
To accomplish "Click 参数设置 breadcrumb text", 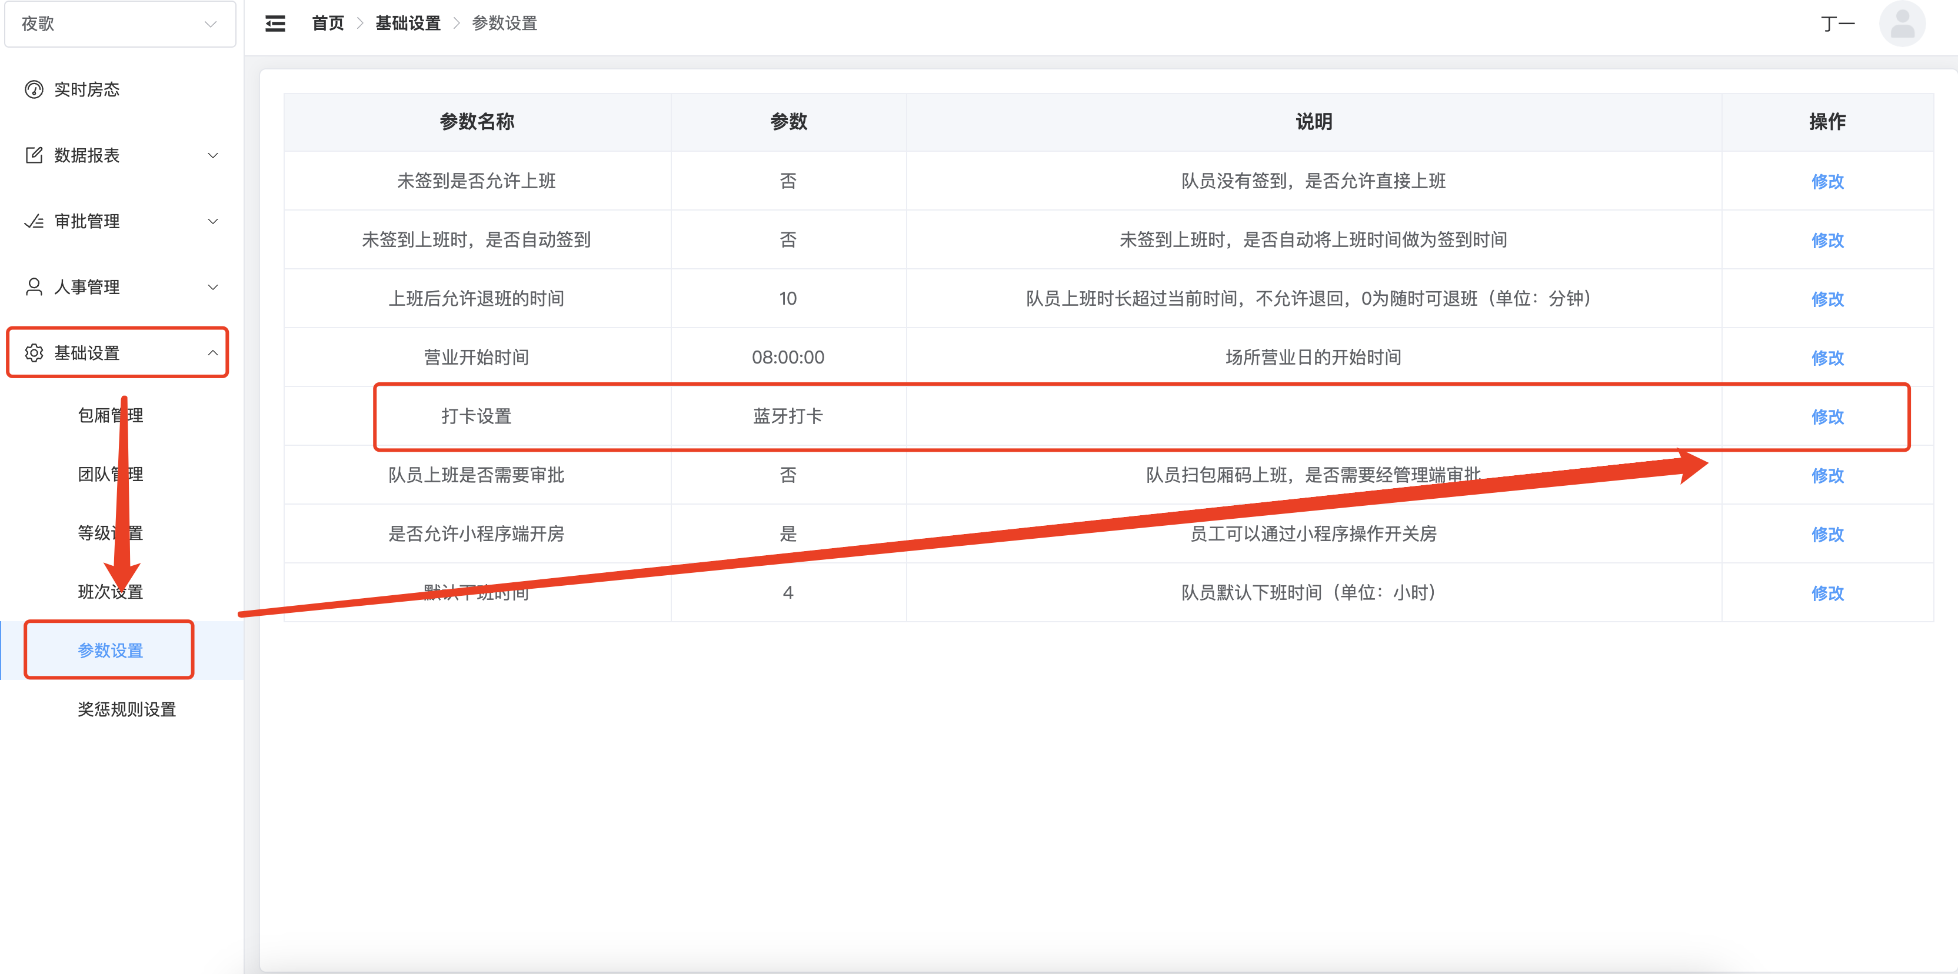I will pyautogui.click(x=505, y=24).
